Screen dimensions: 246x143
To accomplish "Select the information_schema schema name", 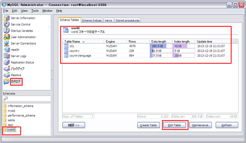I will pos(21,106).
